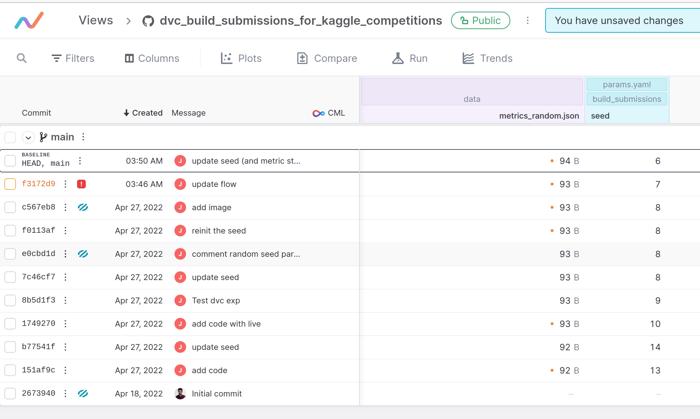Select the checkbox for commit f3172d9
Screen dimensions: 700x419
click(x=10, y=184)
